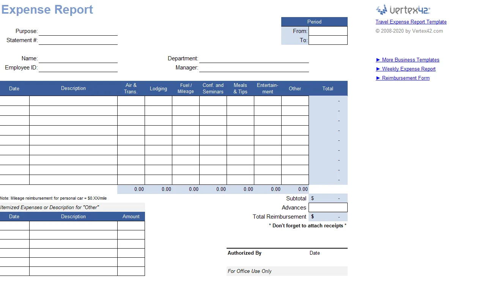This screenshot has width=493, height=282.
Task: Click the itemized table Date header
Action: click(14, 217)
